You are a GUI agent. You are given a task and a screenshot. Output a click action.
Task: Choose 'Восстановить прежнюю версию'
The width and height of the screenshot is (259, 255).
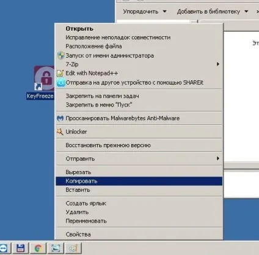coord(108,145)
